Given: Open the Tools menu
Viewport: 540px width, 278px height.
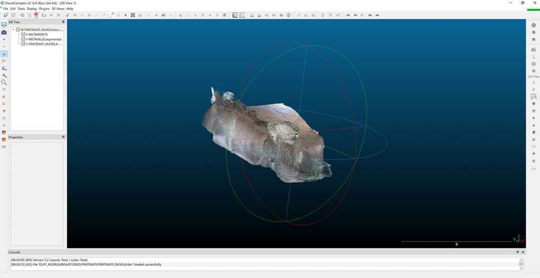Looking at the screenshot, I should tap(21, 8).
